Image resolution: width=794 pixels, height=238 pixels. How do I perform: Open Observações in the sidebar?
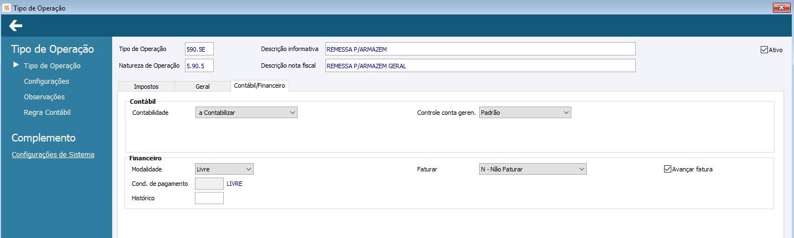[44, 97]
